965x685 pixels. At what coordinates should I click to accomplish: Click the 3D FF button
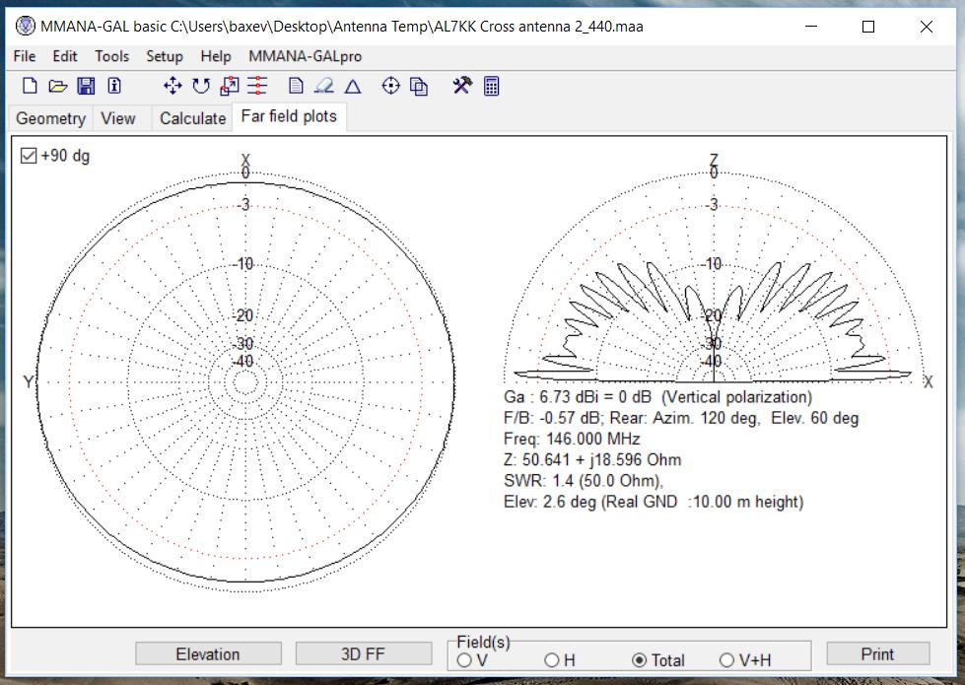point(363,654)
